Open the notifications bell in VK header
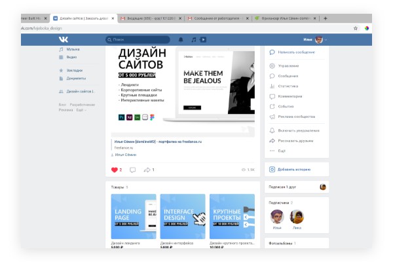Image resolution: width=393 pixels, height=262 pixels. pos(181,39)
